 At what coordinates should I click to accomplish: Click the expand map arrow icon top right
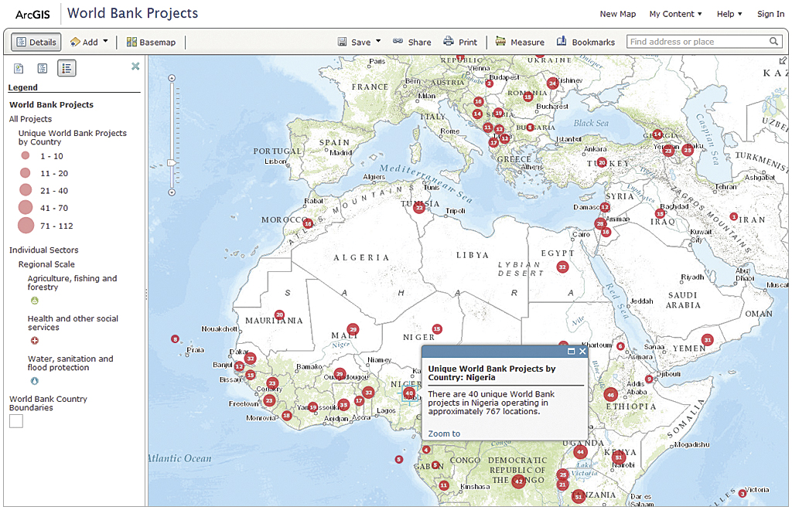783,60
